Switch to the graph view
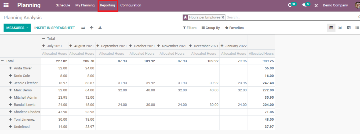 340,28
